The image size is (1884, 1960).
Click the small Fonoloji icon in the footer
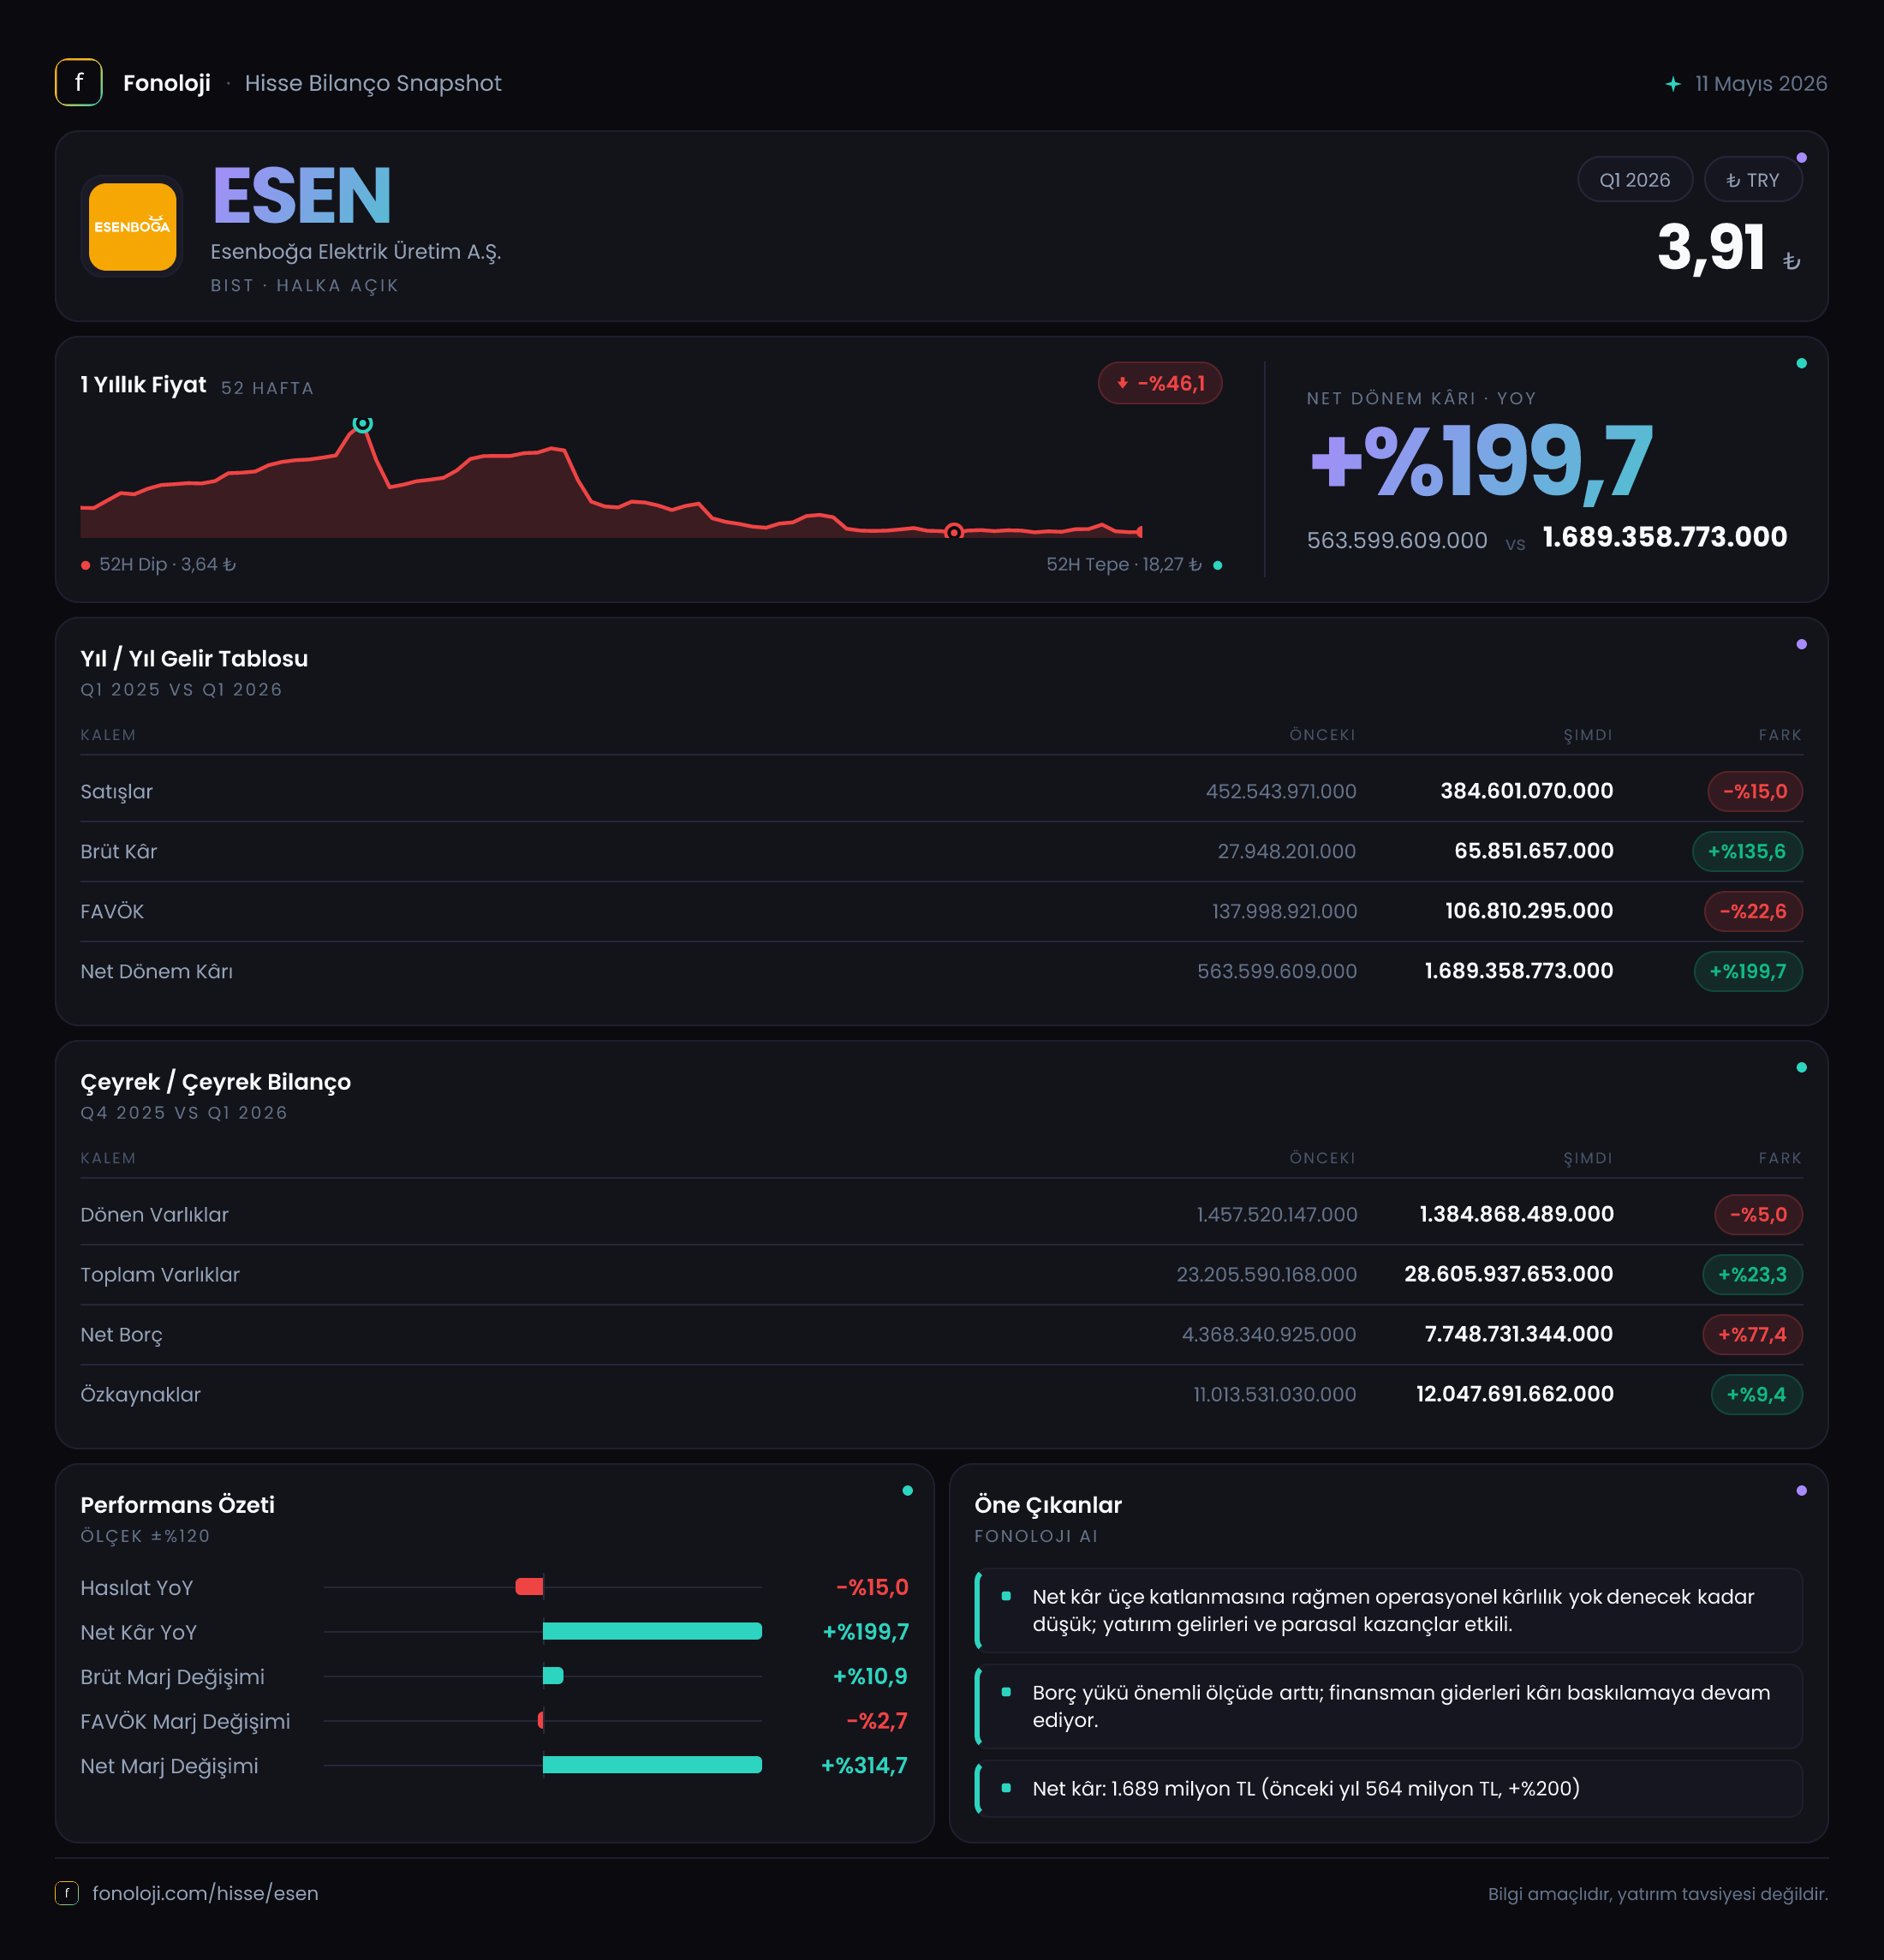[x=67, y=1893]
